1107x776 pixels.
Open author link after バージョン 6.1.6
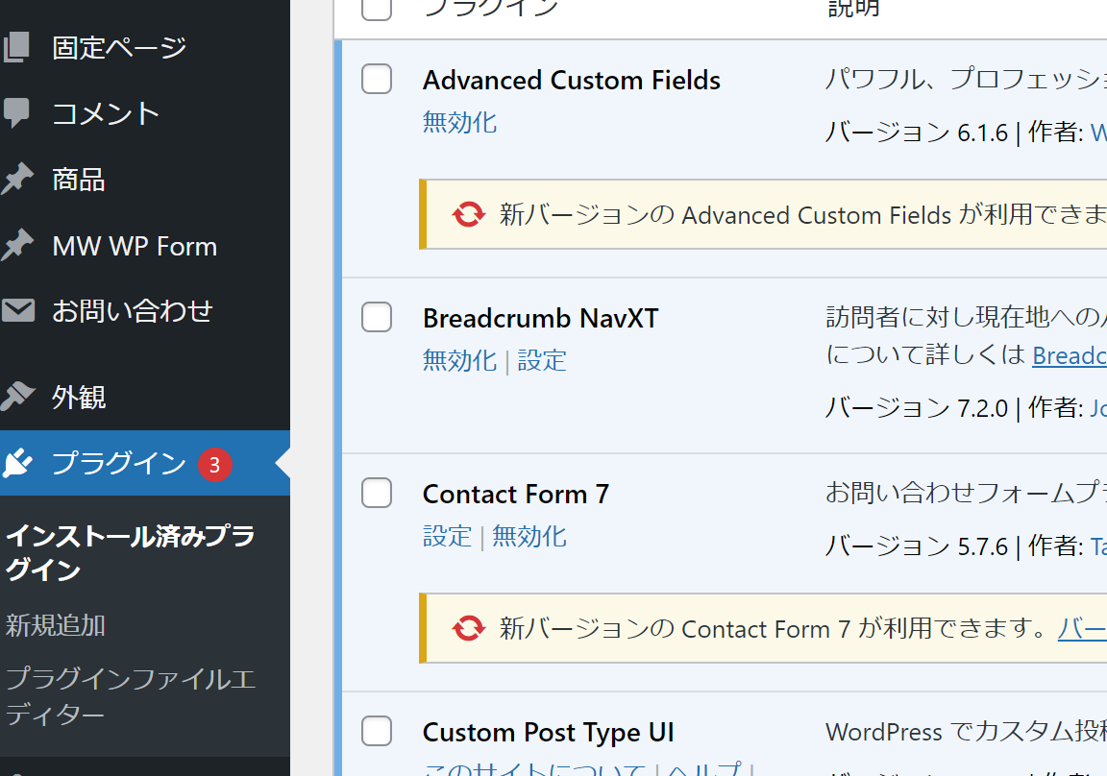tap(1098, 133)
